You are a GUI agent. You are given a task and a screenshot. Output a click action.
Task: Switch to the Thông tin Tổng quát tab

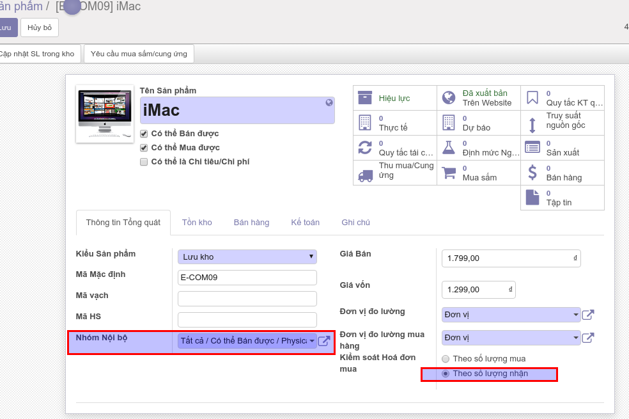click(x=123, y=223)
